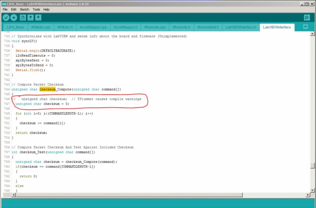This screenshot has height=208, width=316.
Task: Click 'Serial.begin(DEFAULTBAUDRATE);' line
Action: (45, 51)
